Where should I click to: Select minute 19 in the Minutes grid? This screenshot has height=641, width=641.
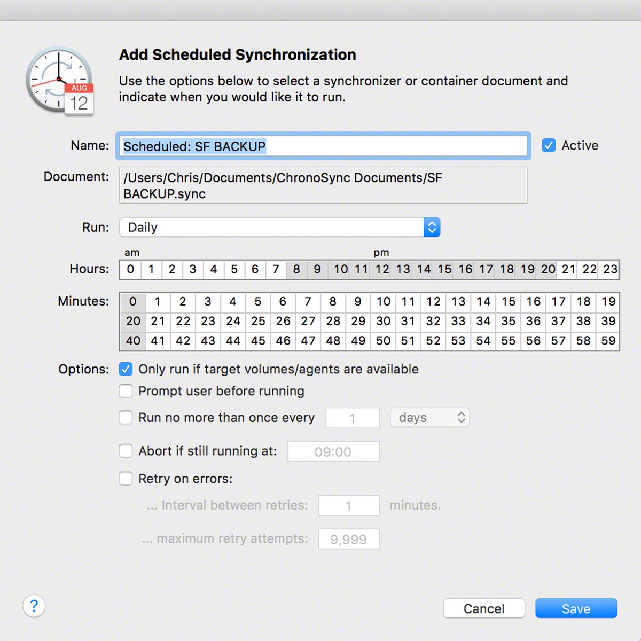[x=608, y=301]
